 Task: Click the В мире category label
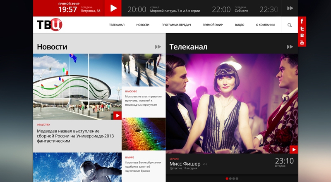130,158
